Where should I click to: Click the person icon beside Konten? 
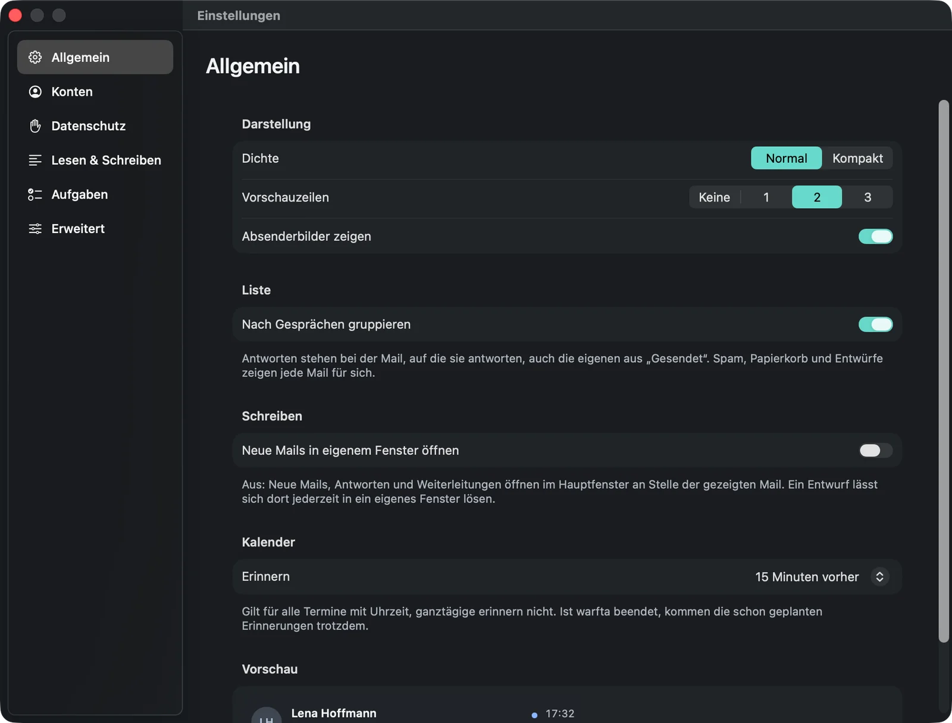(x=35, y=92)
